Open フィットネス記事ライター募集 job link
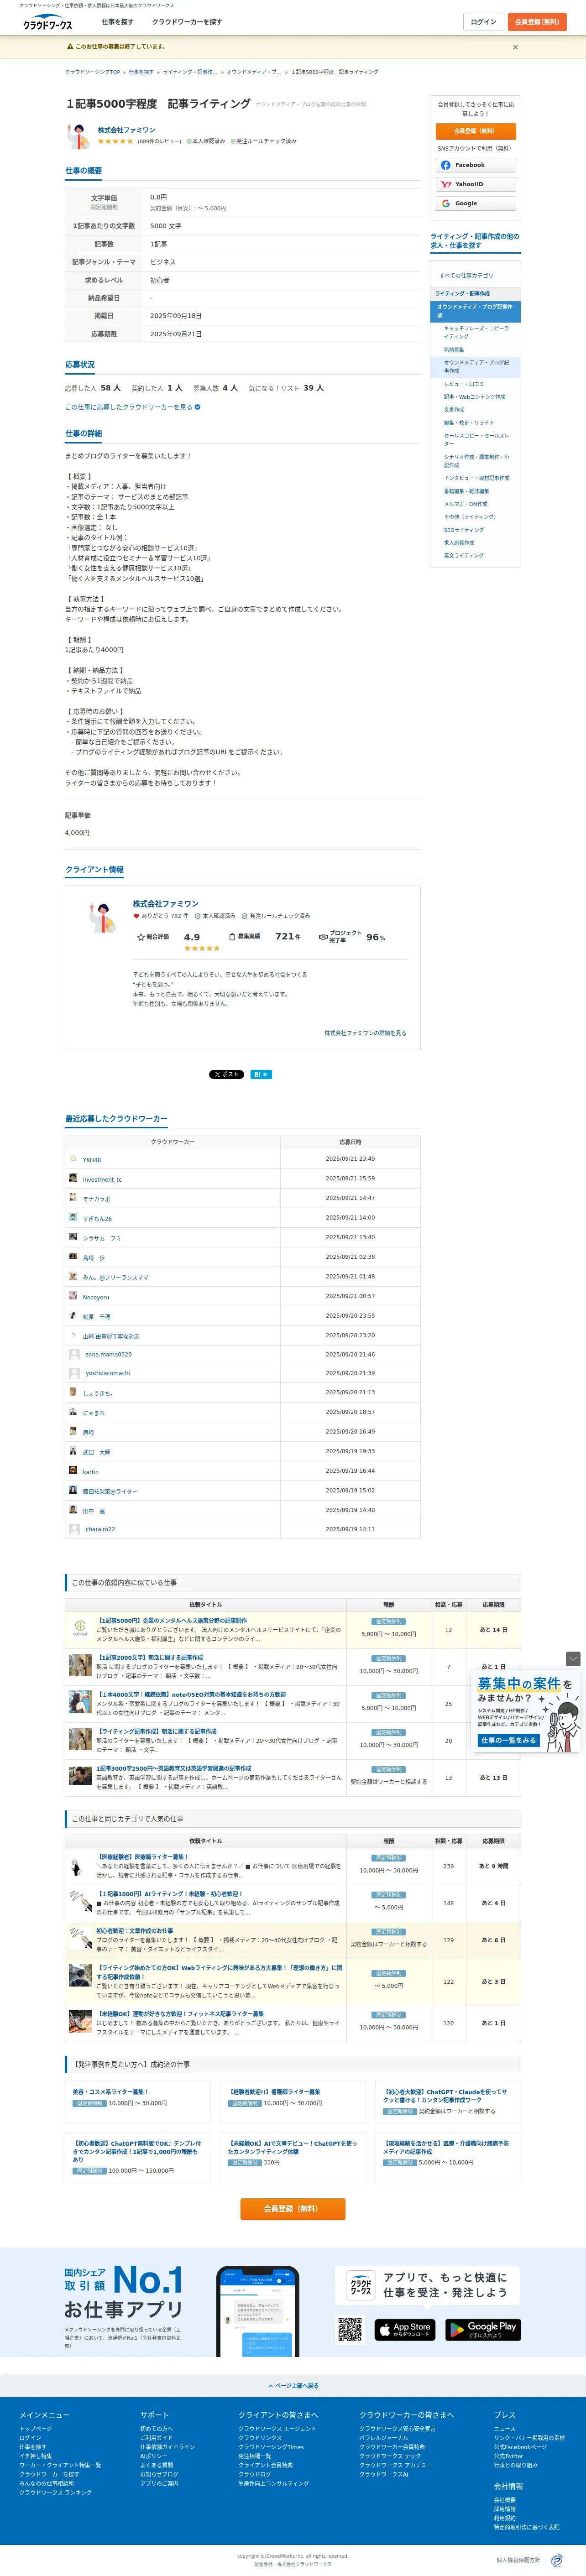 coord(180,2014)
